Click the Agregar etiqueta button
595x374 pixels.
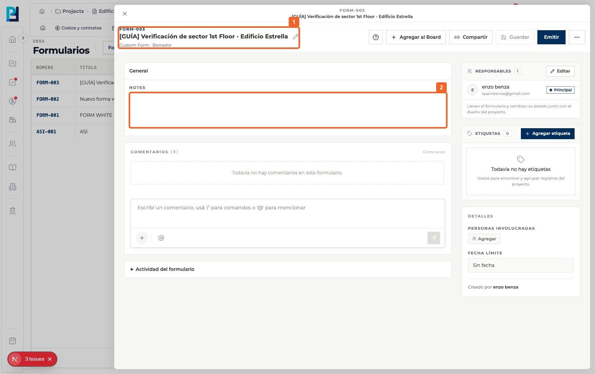(548, 134)
